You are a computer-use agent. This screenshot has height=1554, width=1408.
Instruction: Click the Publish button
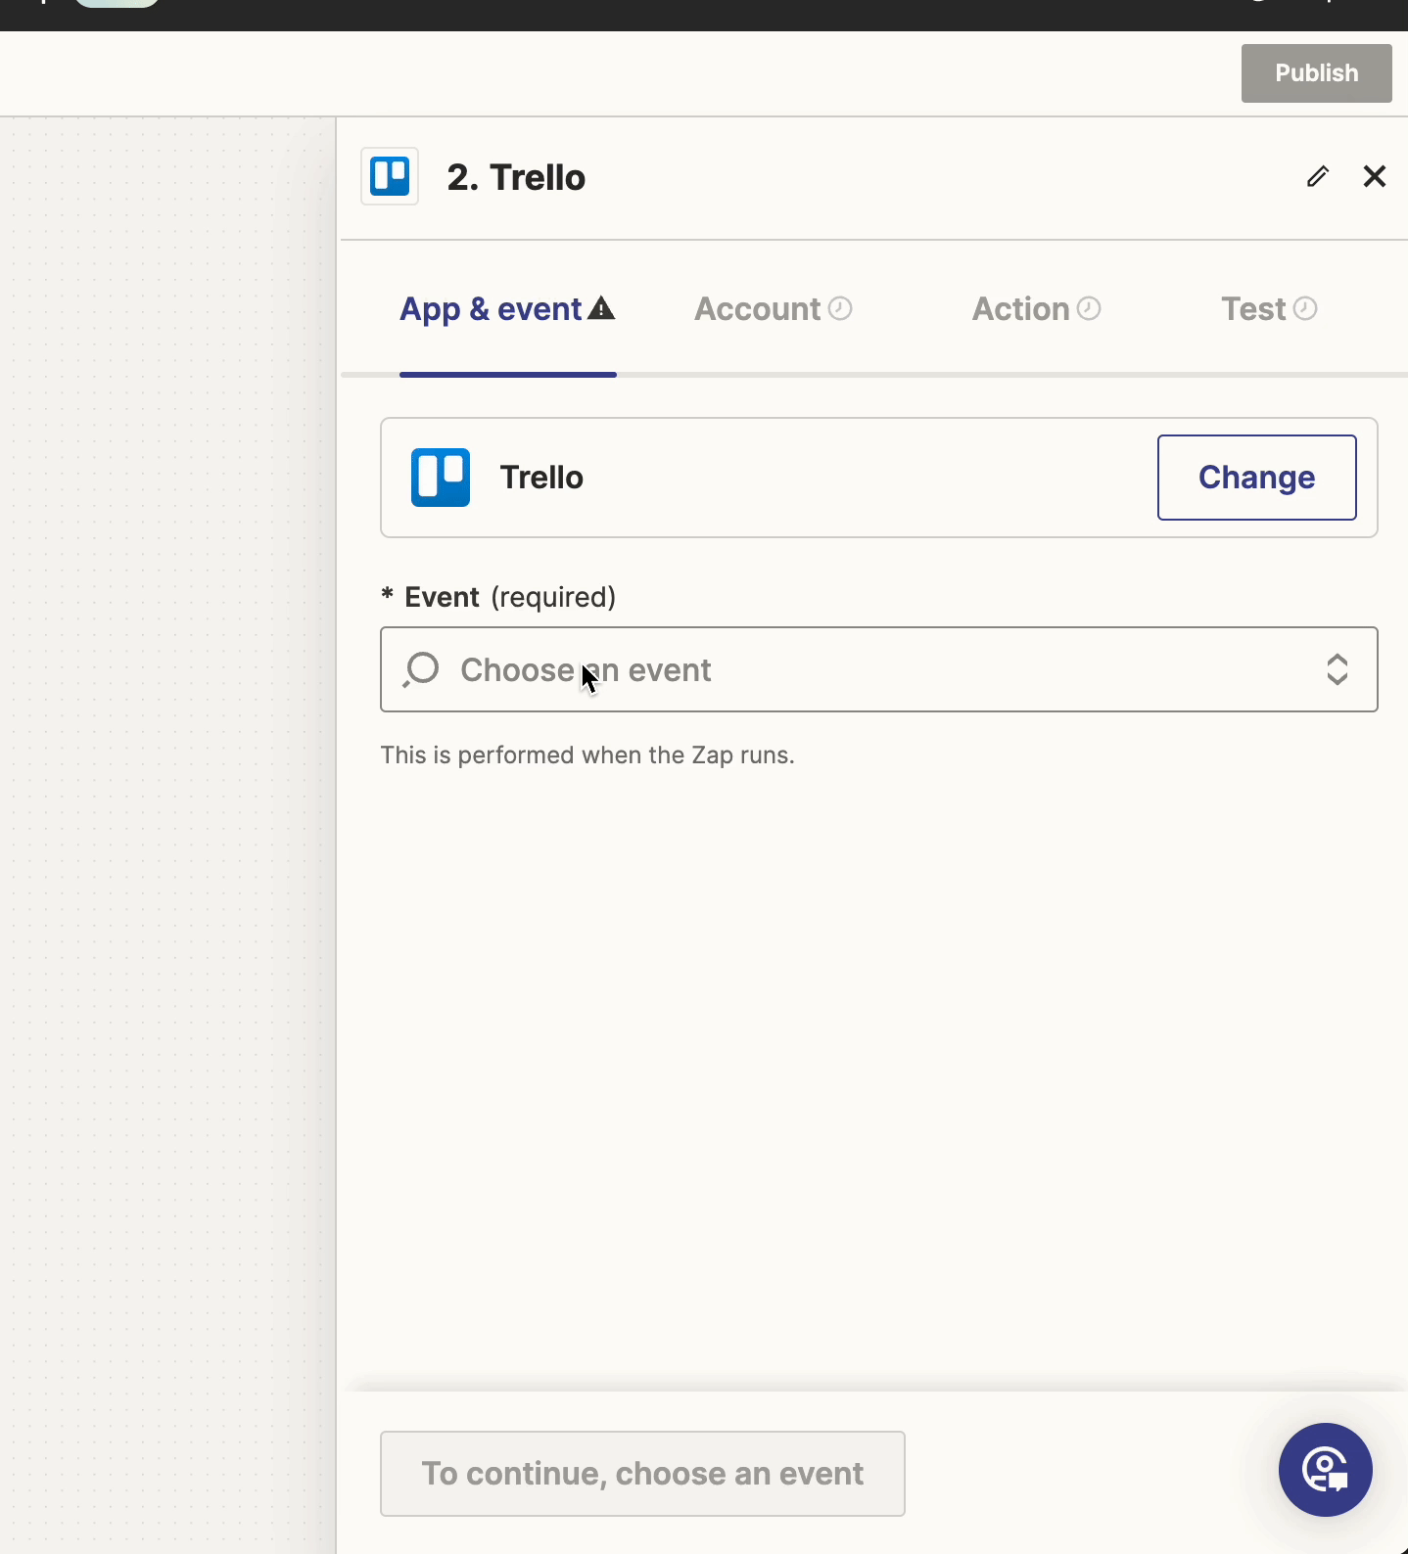pyautogui.click(x=1317, y=73)
